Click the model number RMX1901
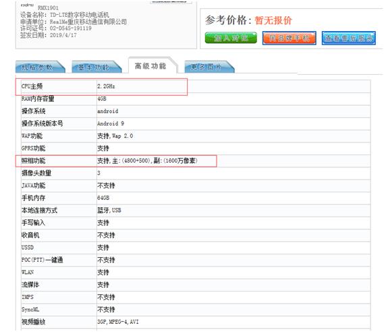 (x=48, y=8)
